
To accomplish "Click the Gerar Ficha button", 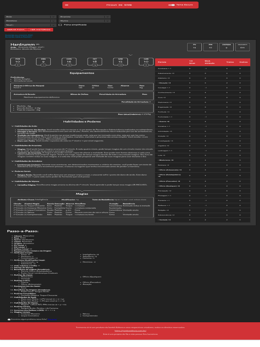I will pyautogui.click(x=16, y=30).
